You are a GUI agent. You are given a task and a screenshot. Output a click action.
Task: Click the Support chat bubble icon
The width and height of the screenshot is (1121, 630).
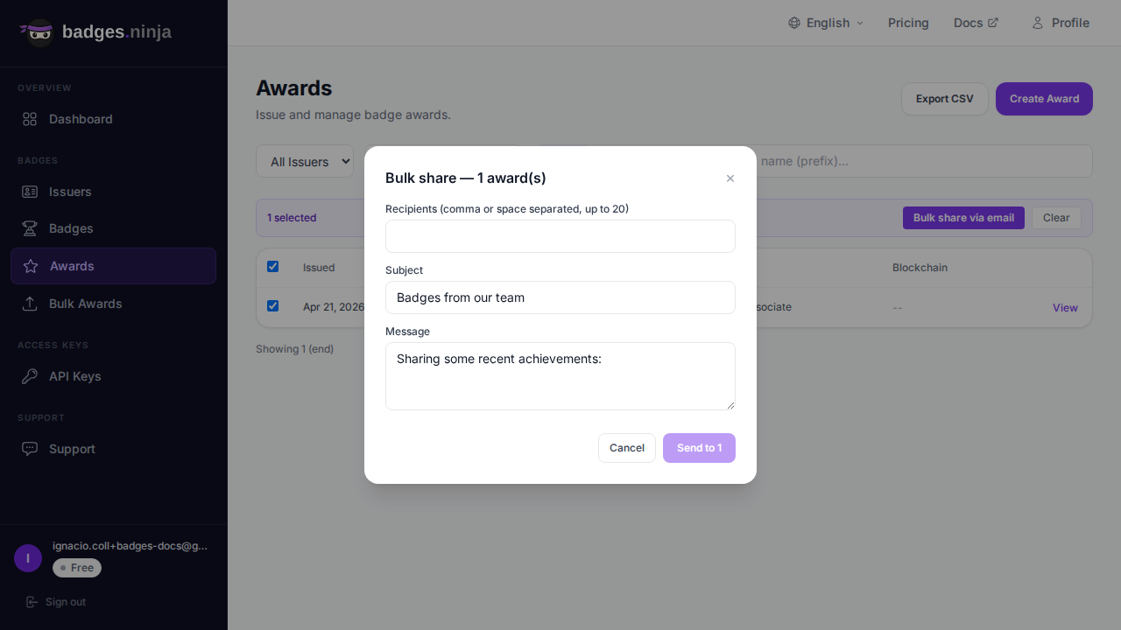(x=30, y=449)
